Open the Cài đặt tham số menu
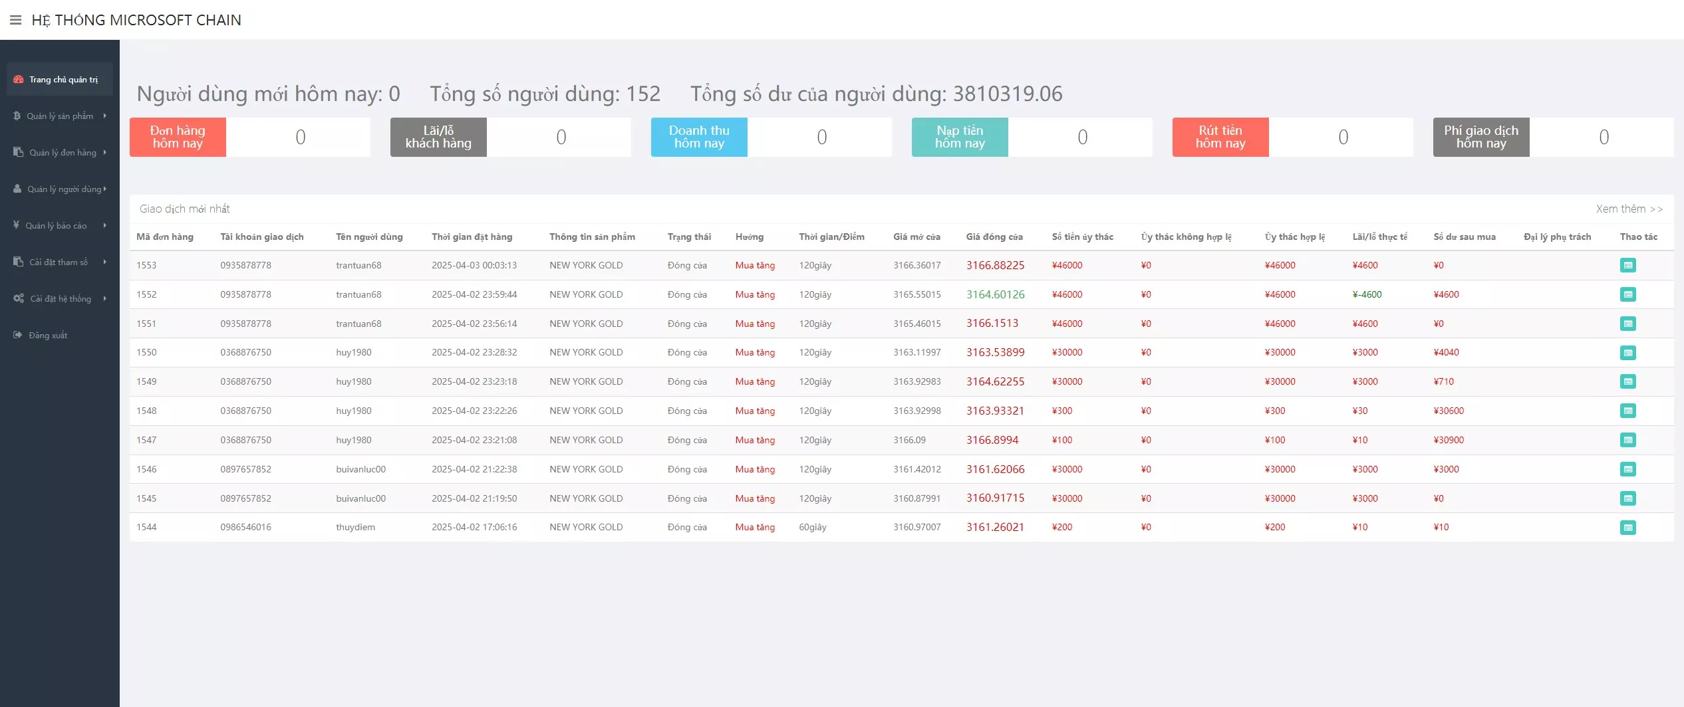Viewport: 1684px width, 707px height. (59, 262)
